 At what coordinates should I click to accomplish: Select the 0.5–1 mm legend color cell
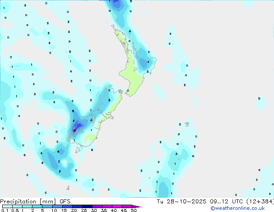[x=17, y=206]
